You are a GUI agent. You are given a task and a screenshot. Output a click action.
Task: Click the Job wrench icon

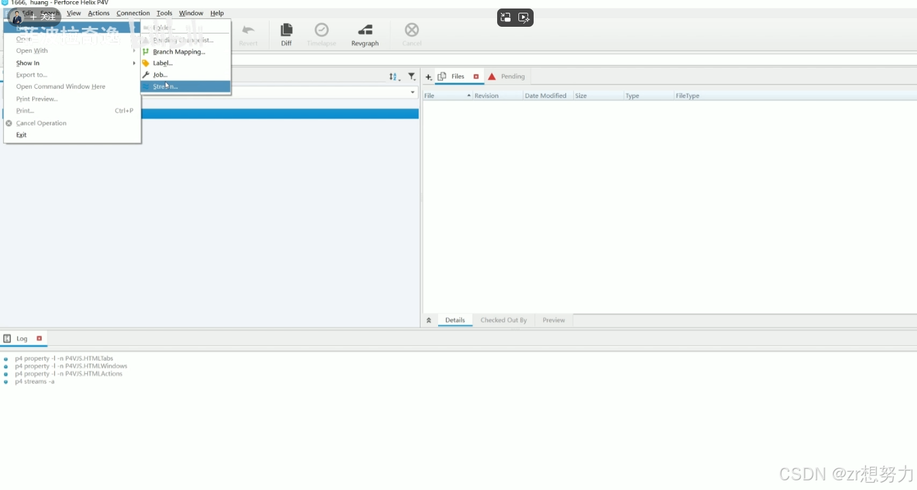[145, 75]
